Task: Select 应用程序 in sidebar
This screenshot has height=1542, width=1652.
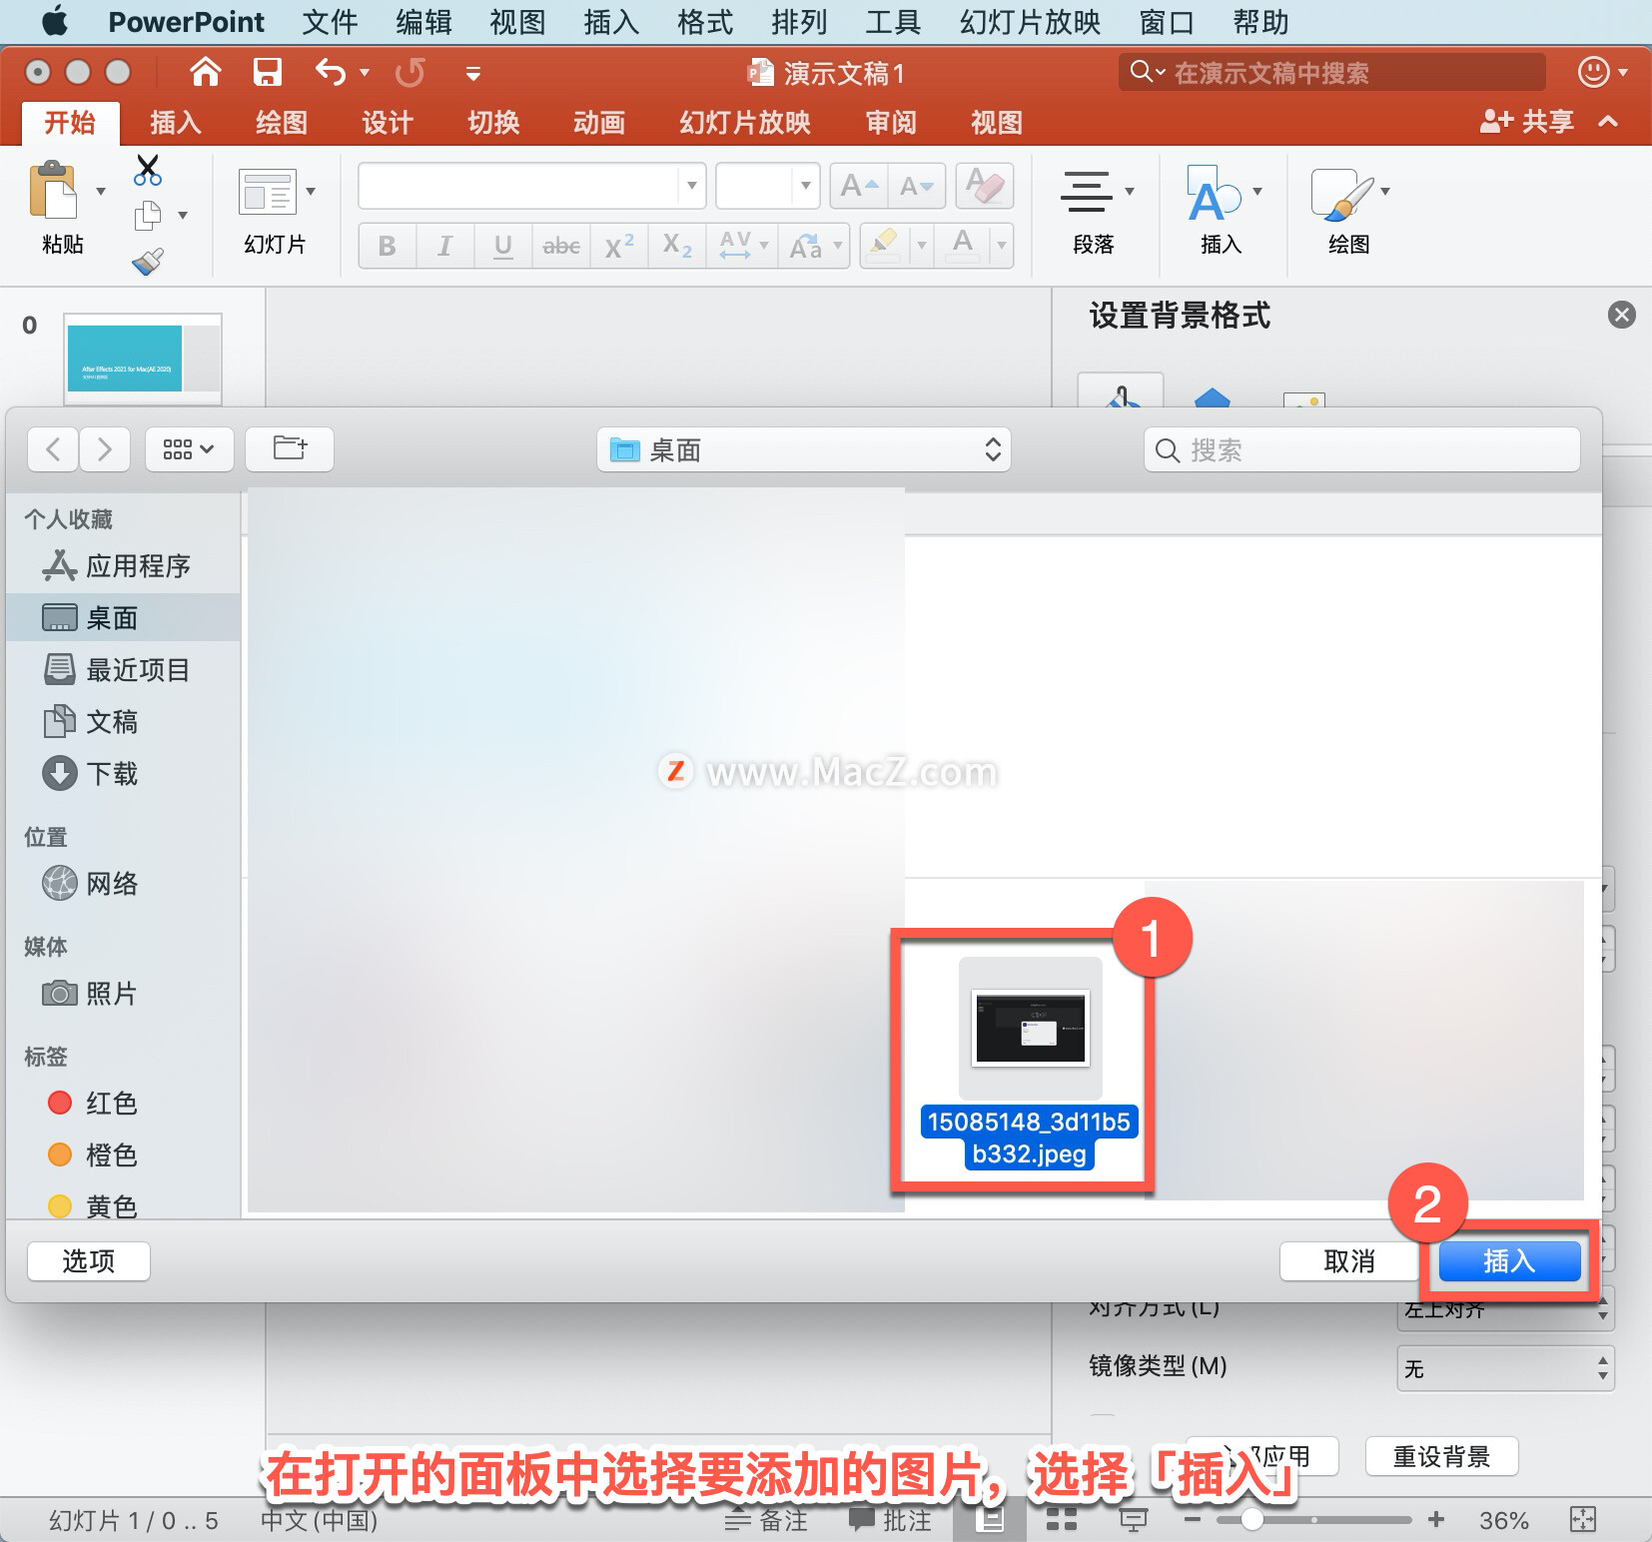Action: pyautogui.click(x=123, y=566)
